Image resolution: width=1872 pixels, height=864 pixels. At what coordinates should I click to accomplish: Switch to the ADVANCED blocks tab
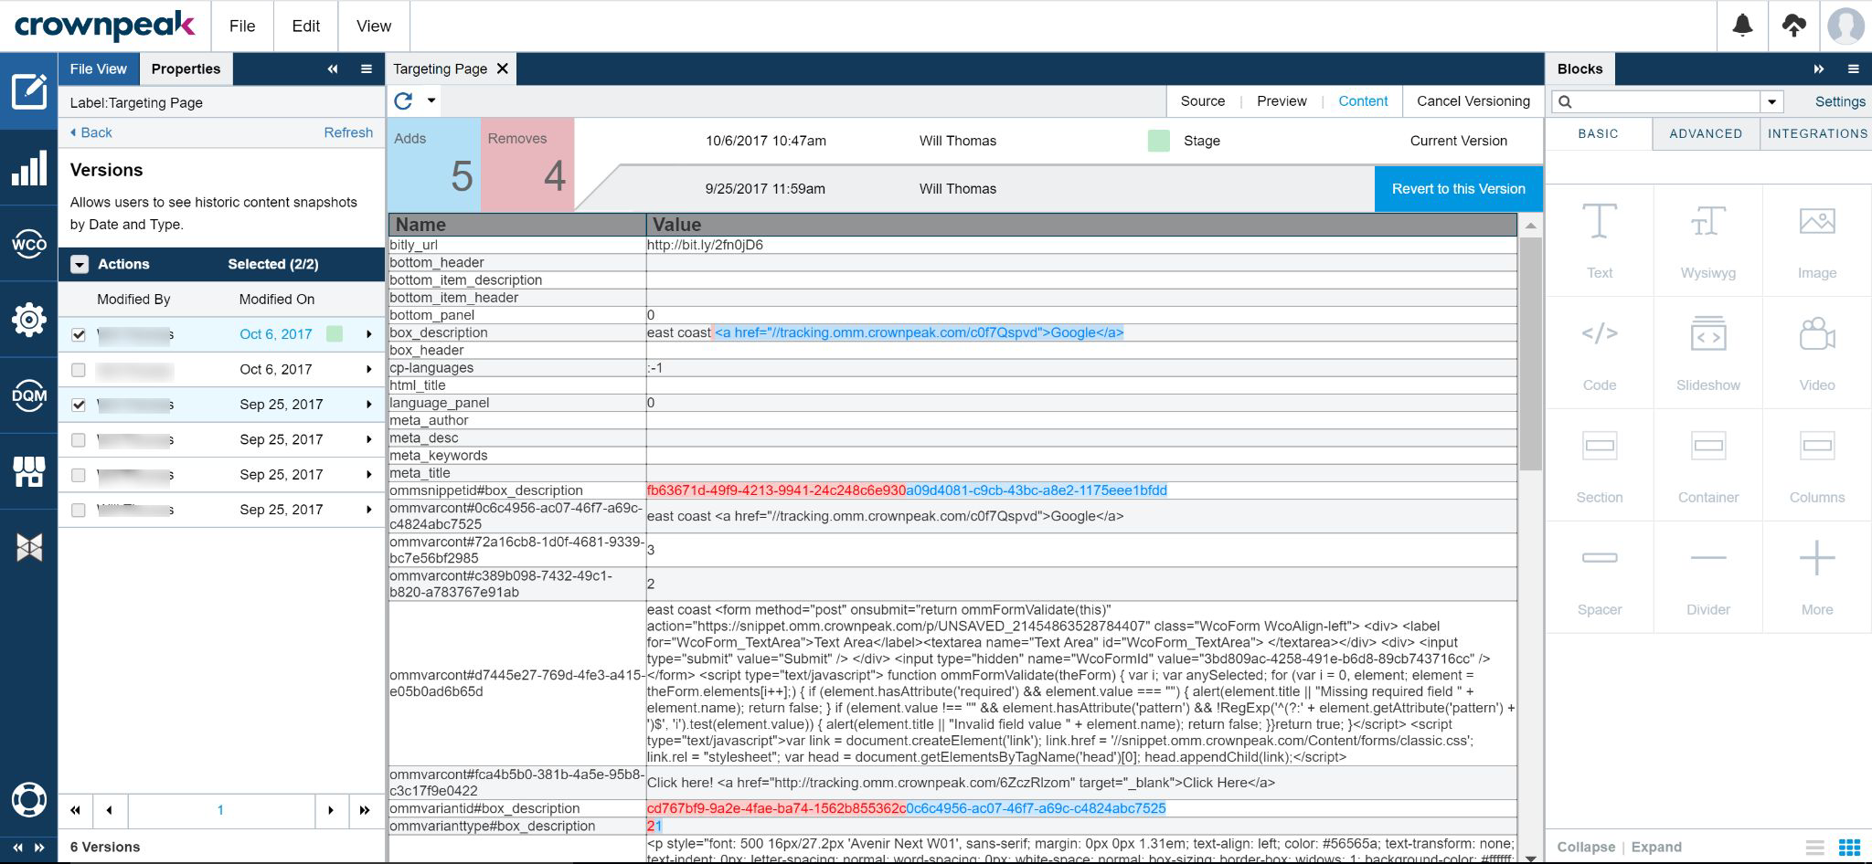coord(1706,133)
